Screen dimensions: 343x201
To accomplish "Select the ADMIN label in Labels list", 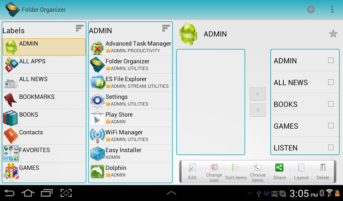I will pos(44,47).
